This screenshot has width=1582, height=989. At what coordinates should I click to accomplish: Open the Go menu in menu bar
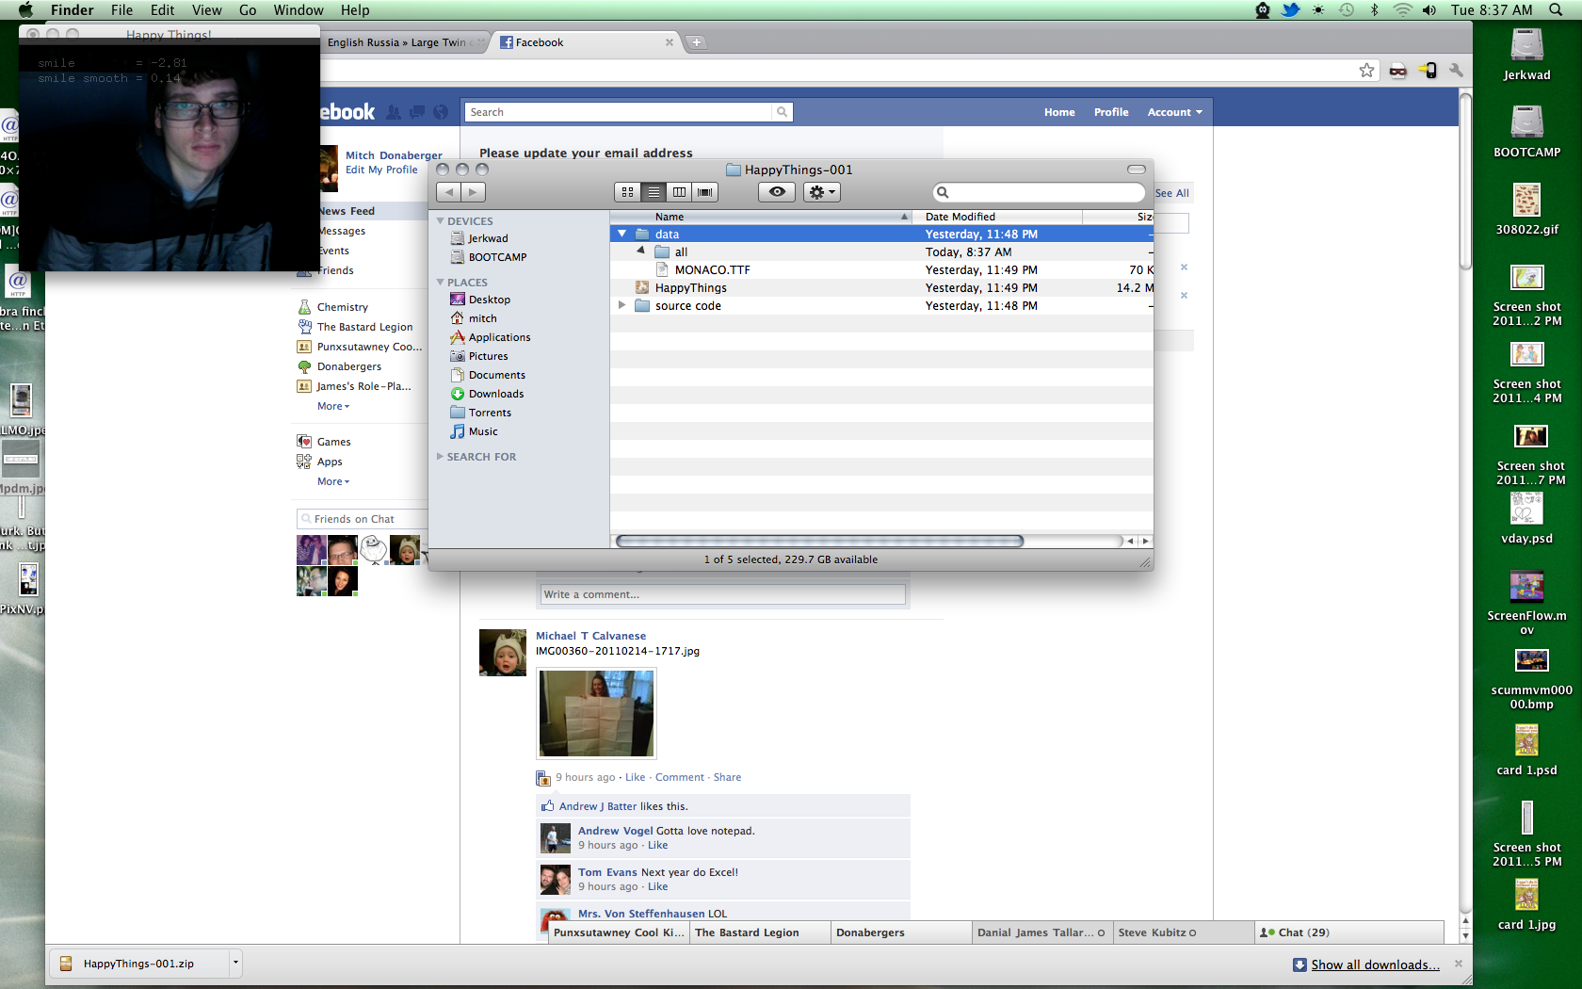pos(248,10)
